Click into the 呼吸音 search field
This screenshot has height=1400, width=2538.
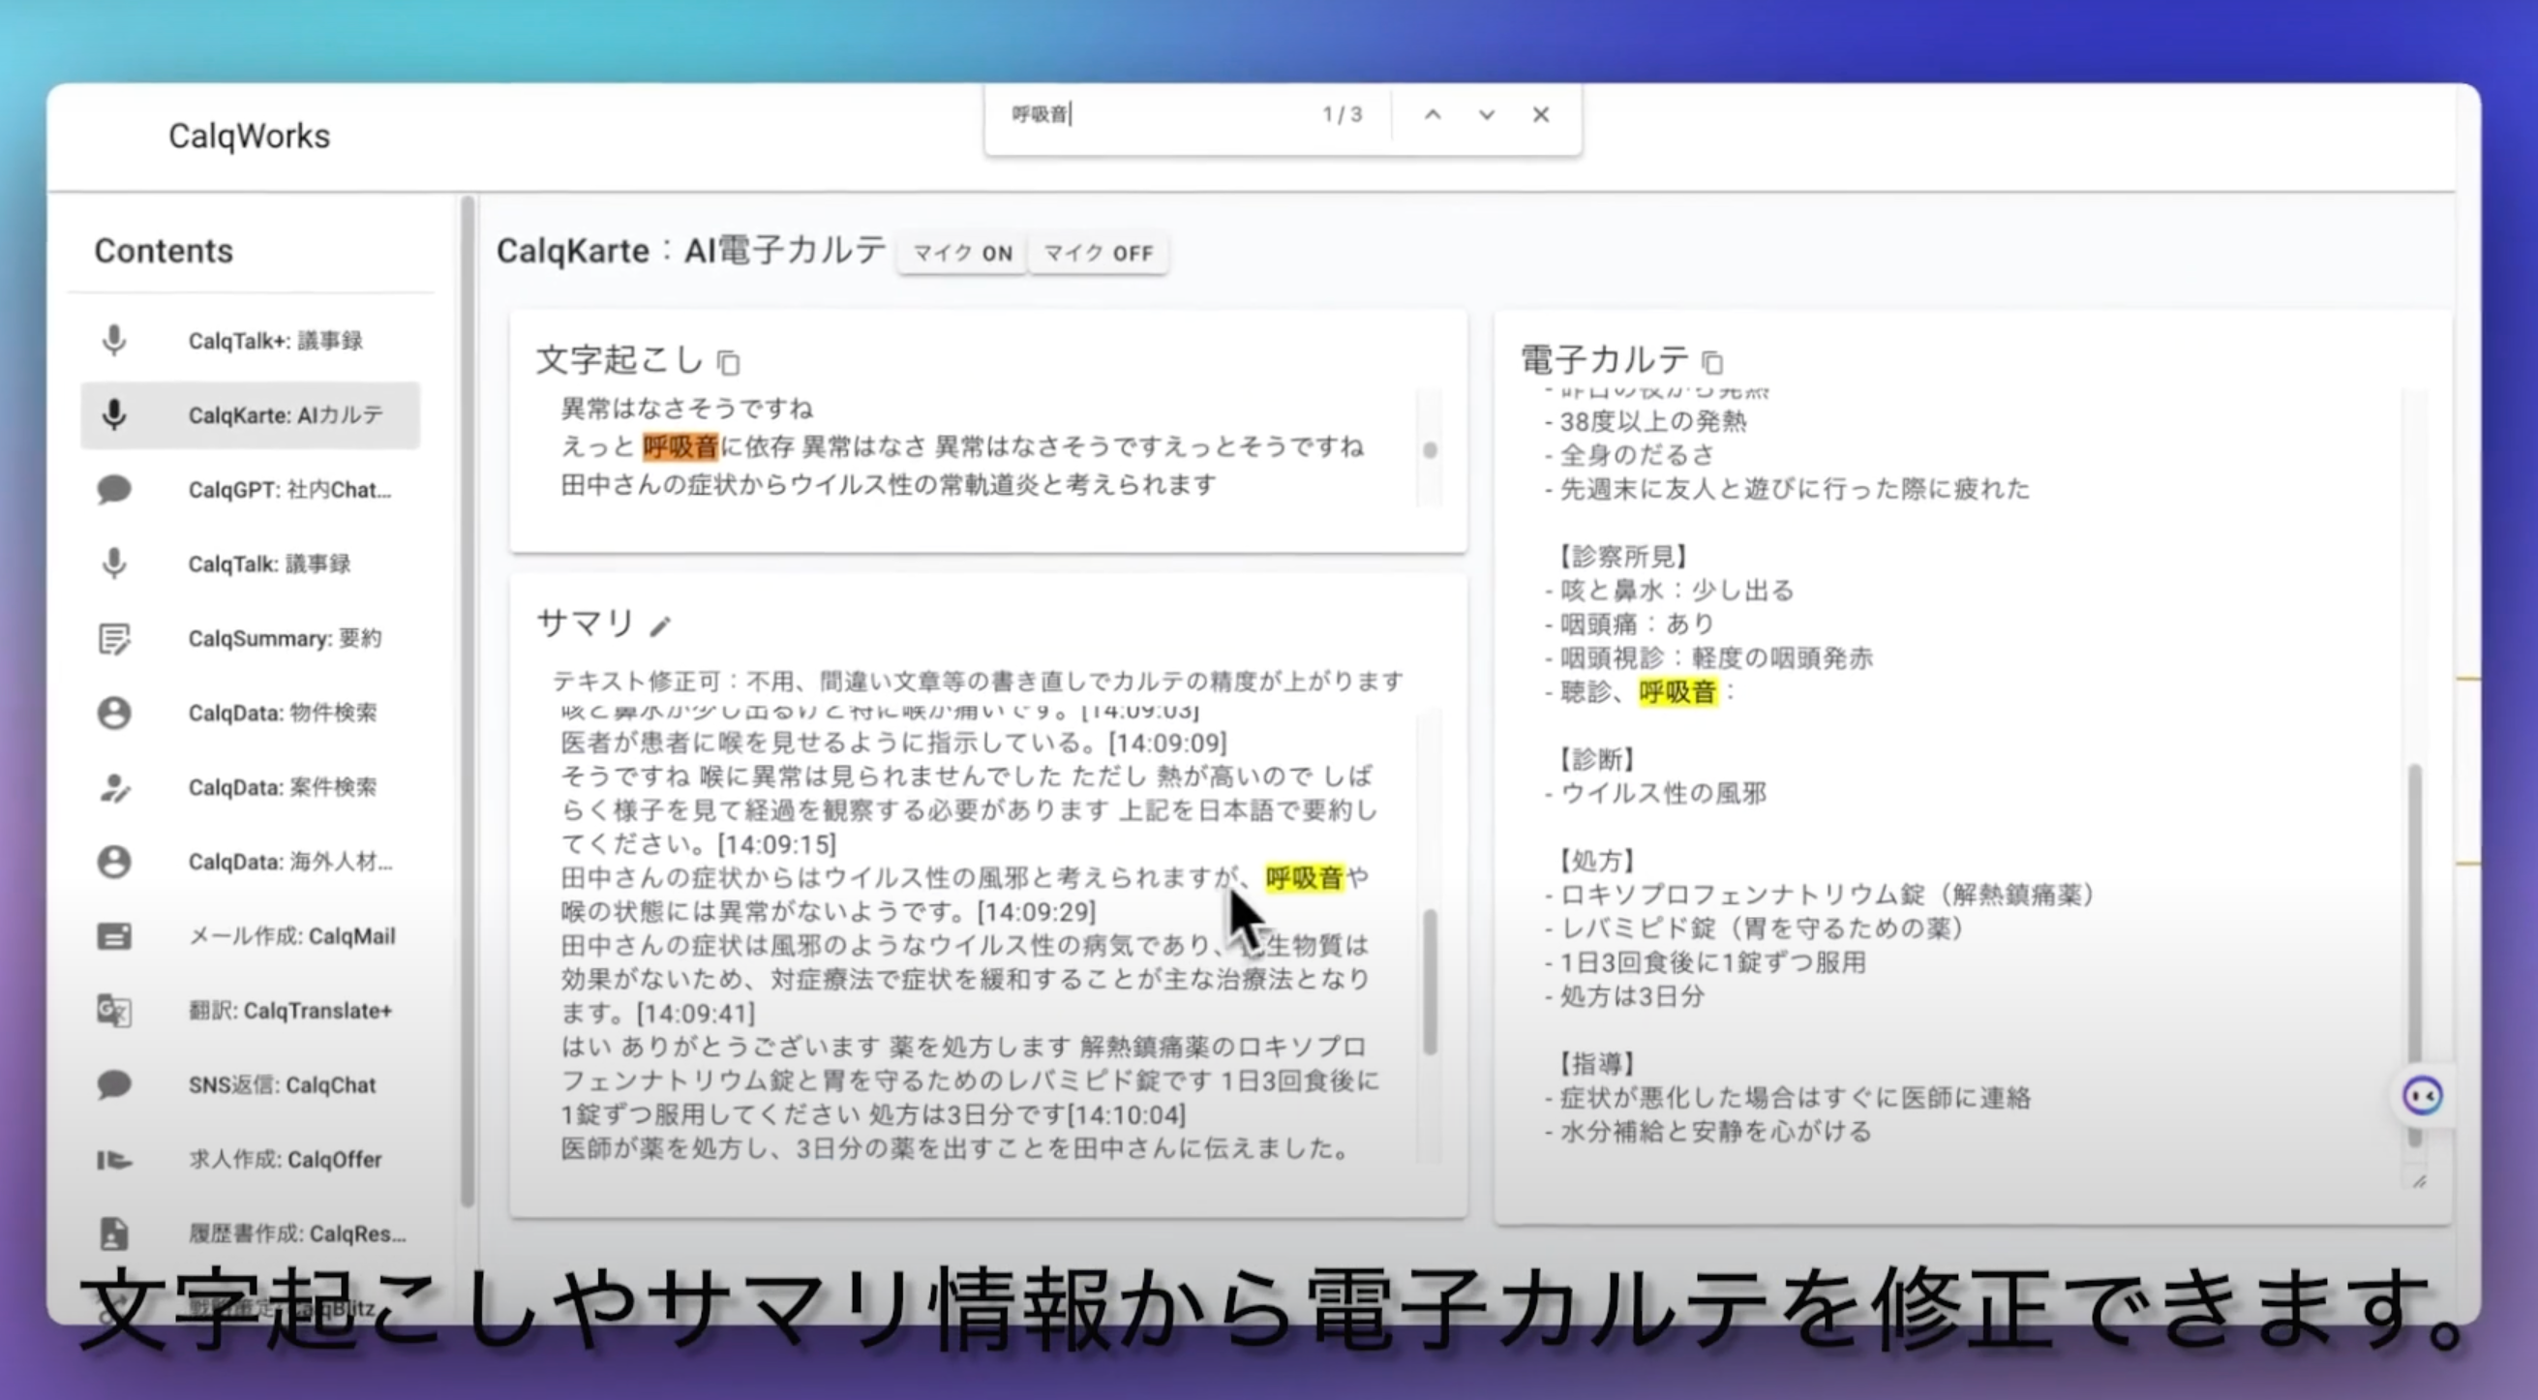tap(1153, 115)
